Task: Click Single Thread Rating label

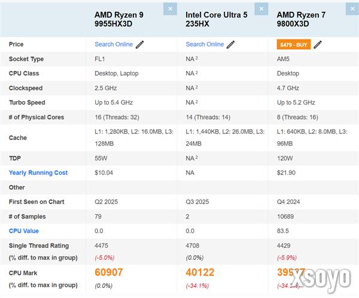Action: (x=39, y=245)
